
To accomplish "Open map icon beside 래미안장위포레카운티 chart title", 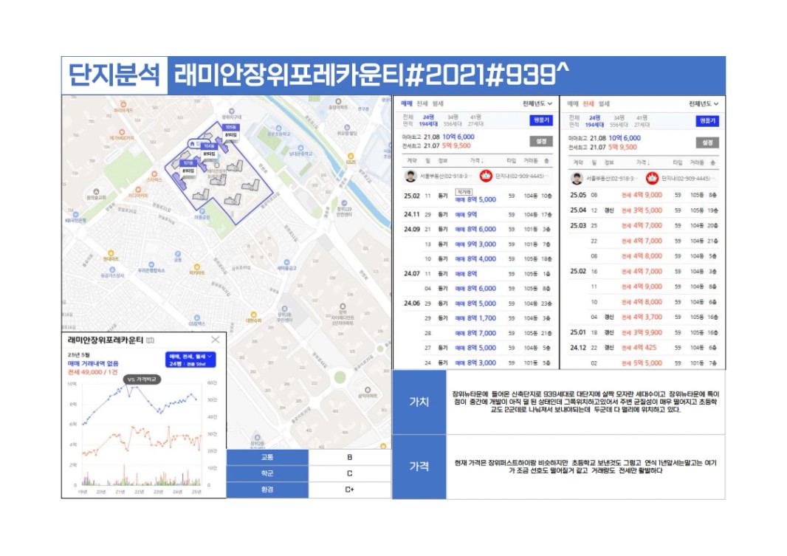I will [150, 340].
